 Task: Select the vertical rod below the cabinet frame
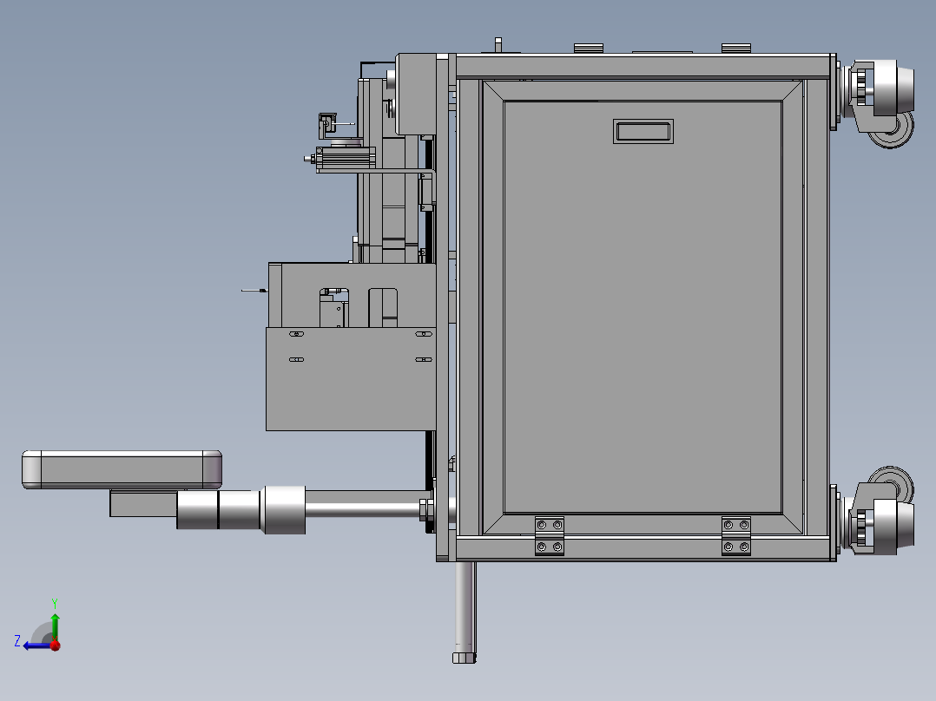point(465,612)
